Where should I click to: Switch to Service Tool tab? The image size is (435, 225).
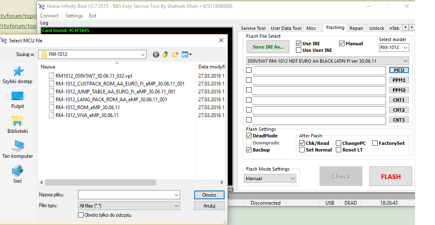coord(253,28)
